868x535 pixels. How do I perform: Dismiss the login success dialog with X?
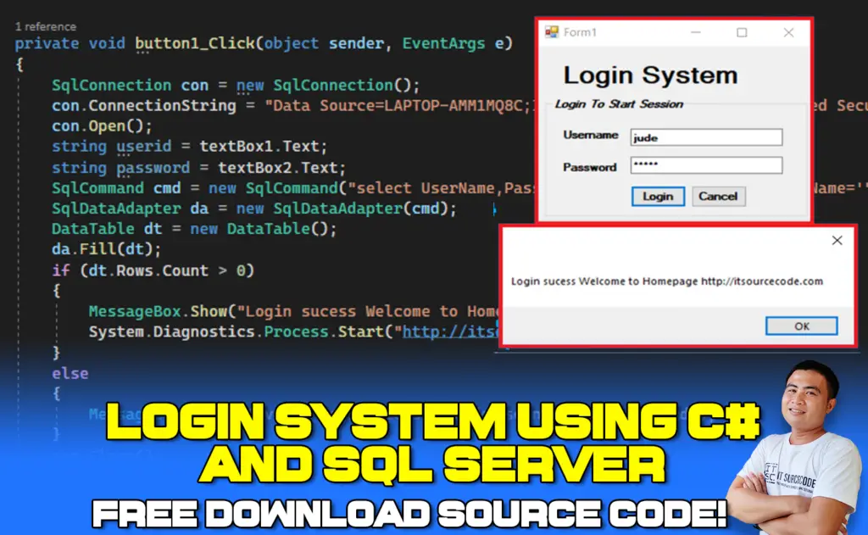(x=837, y=241)
